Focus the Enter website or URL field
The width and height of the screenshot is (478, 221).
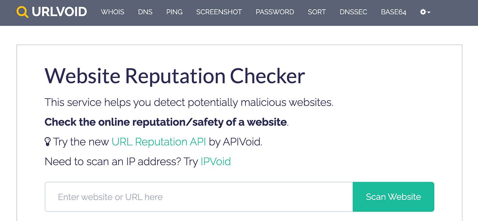(x=199, y=197)
